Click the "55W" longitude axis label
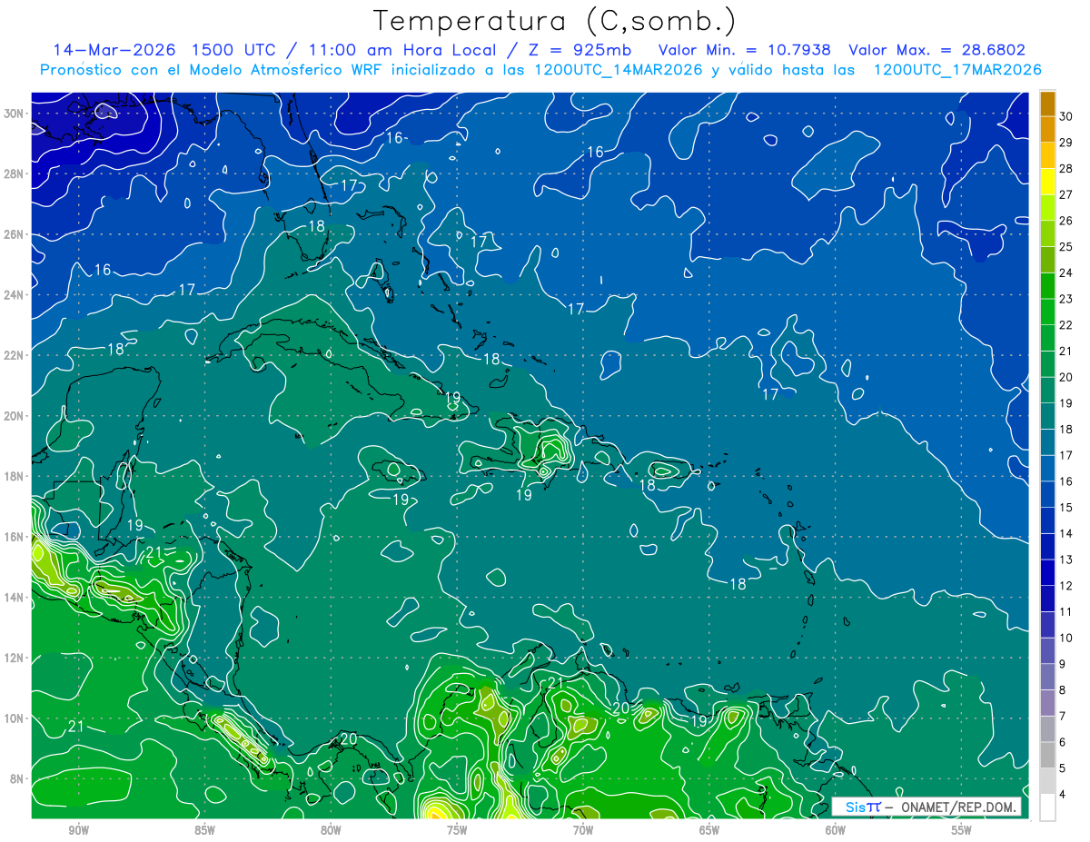This screenshot has height=842, width=1090. pyautogui.click(x=962, y=830)
